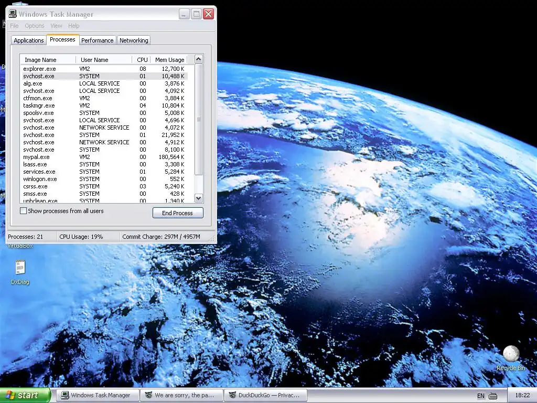The width and height of the screenshot is (537, 403).
Task: Click the 180,564 K memory value
Action: [x=171, y=157]
